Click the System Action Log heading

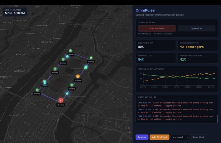tap(147, 97)
